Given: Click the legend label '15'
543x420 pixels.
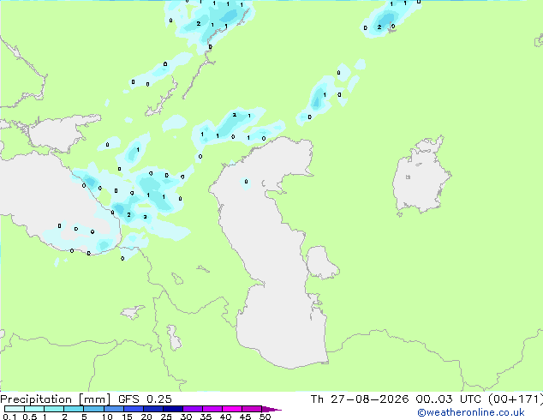Looking at the screenshot, I should click(127, 417).
